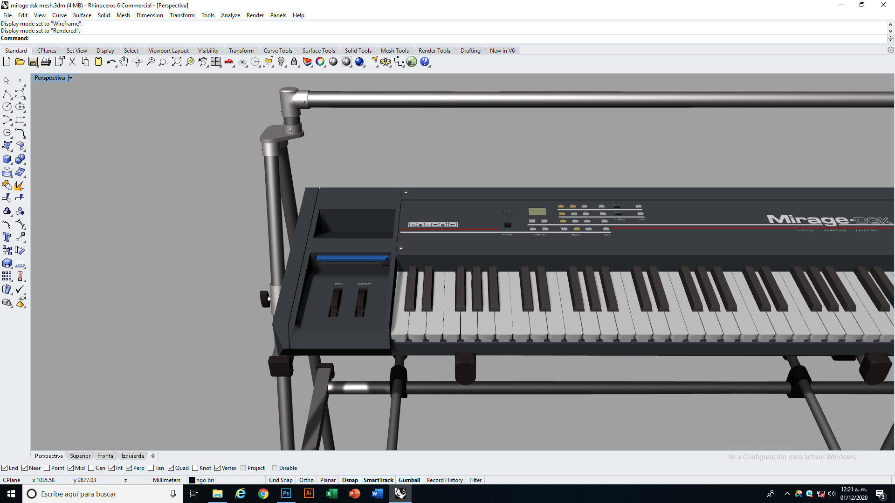Switch to the Frontal viewport tab
The image size is (895, 503).
tap(106, 456)
